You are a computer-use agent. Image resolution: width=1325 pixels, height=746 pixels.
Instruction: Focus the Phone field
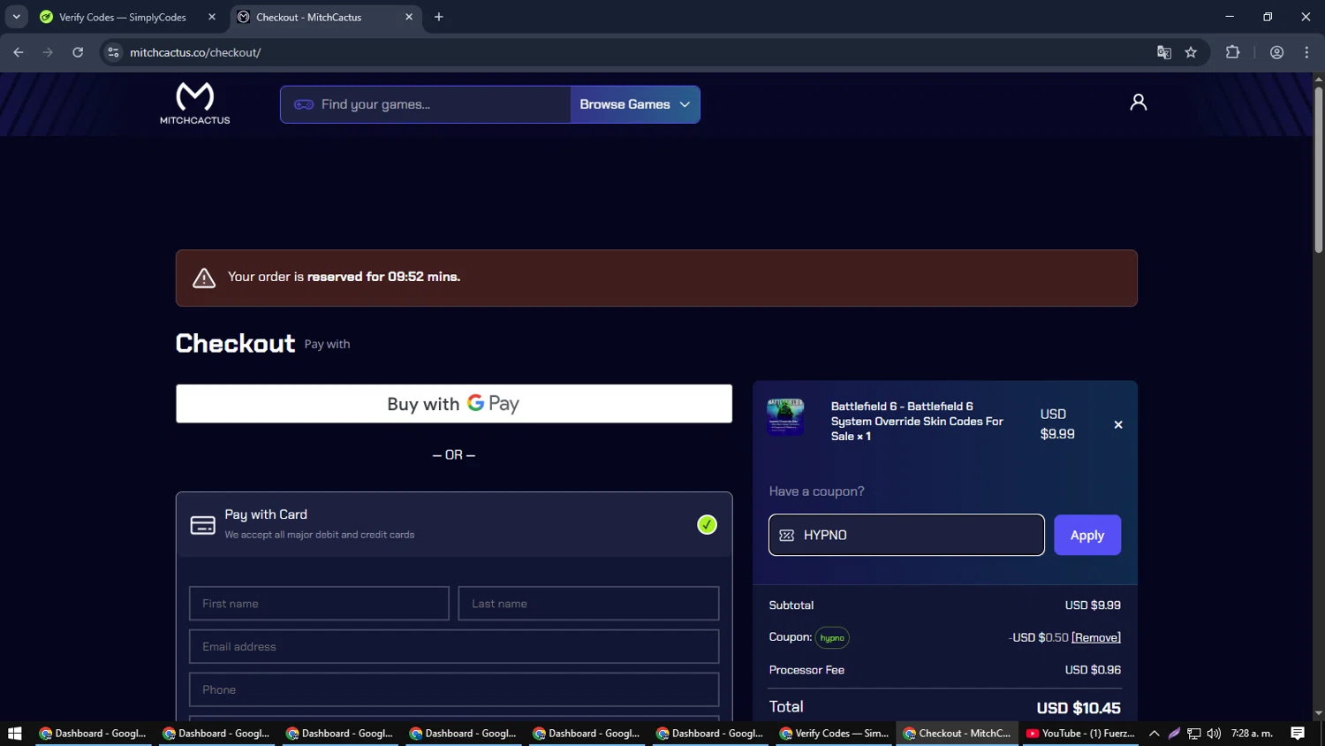454,689
